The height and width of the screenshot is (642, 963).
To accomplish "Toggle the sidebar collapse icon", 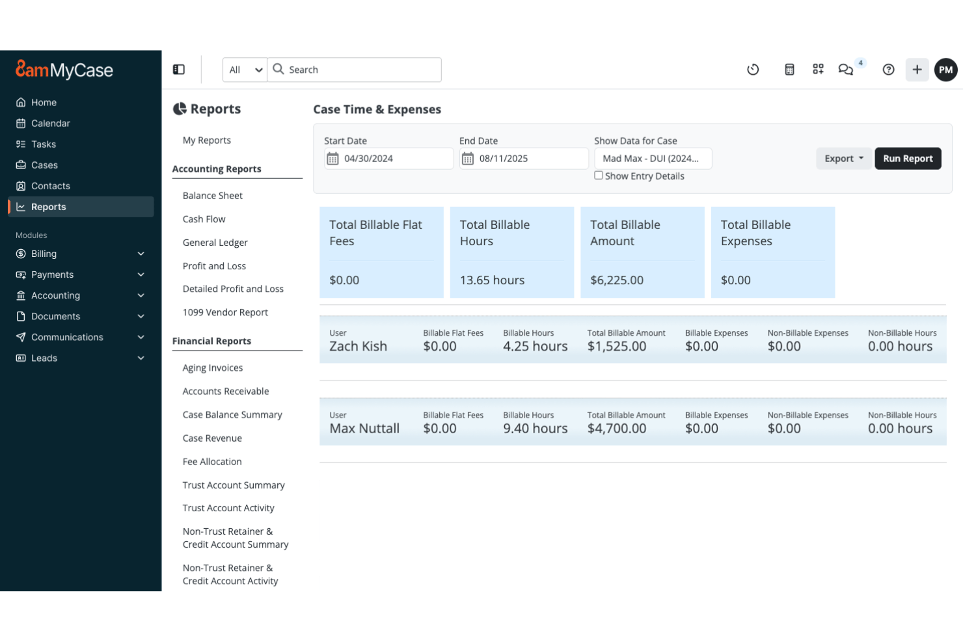I will 179,70.
